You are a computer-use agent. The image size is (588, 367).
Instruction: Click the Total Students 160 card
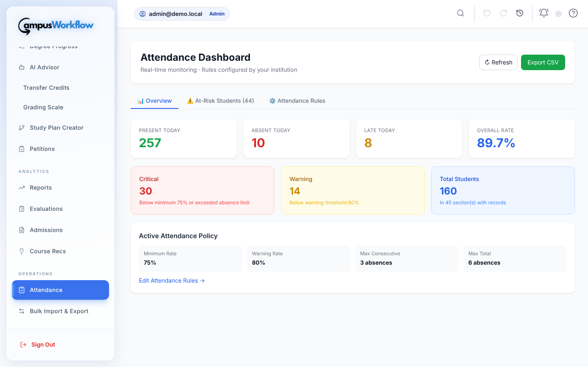(503, 190)
